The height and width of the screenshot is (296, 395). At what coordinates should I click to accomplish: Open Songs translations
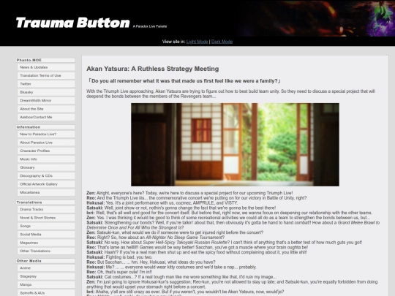46,226
